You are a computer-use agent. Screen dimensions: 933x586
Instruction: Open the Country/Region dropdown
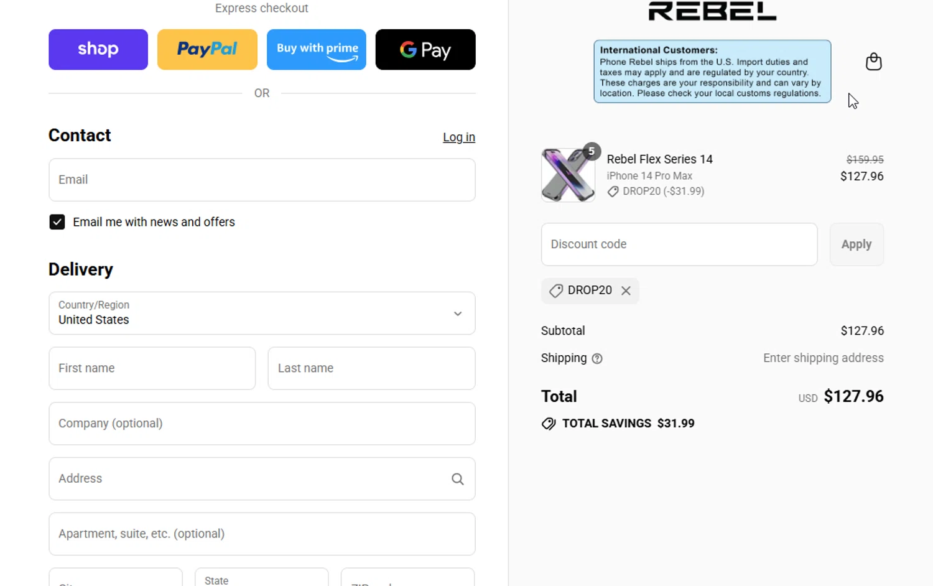(262, 313)
